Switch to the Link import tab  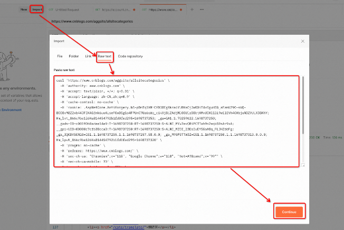(88, 56)
